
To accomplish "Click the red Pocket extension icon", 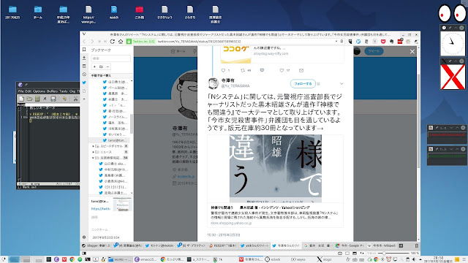I will [x=383, y=42].
